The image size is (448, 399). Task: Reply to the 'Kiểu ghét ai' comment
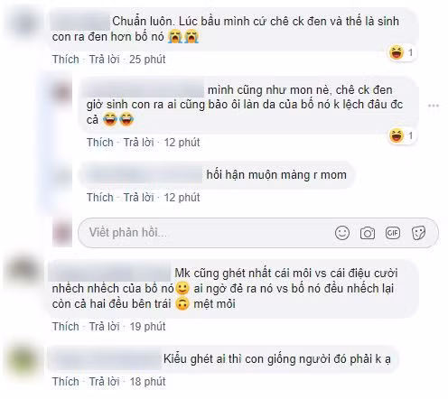(x=105, y=382)
